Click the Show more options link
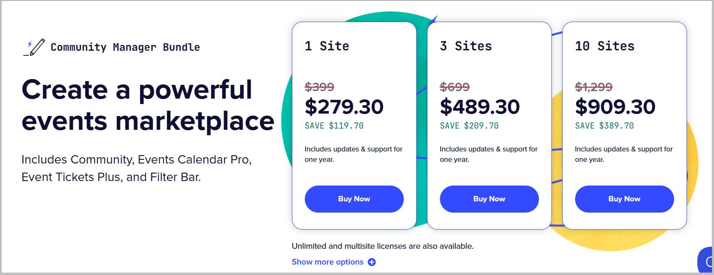Screen dimensions: 714x275 328,262
